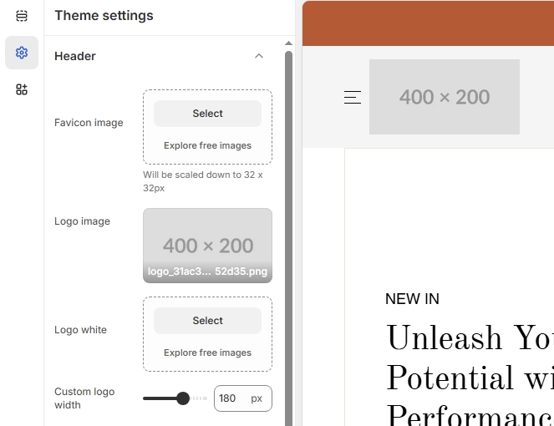The image size is (554, 426).
Task: Open the Logo image thumbnail
Action: (x=207, y=245)
